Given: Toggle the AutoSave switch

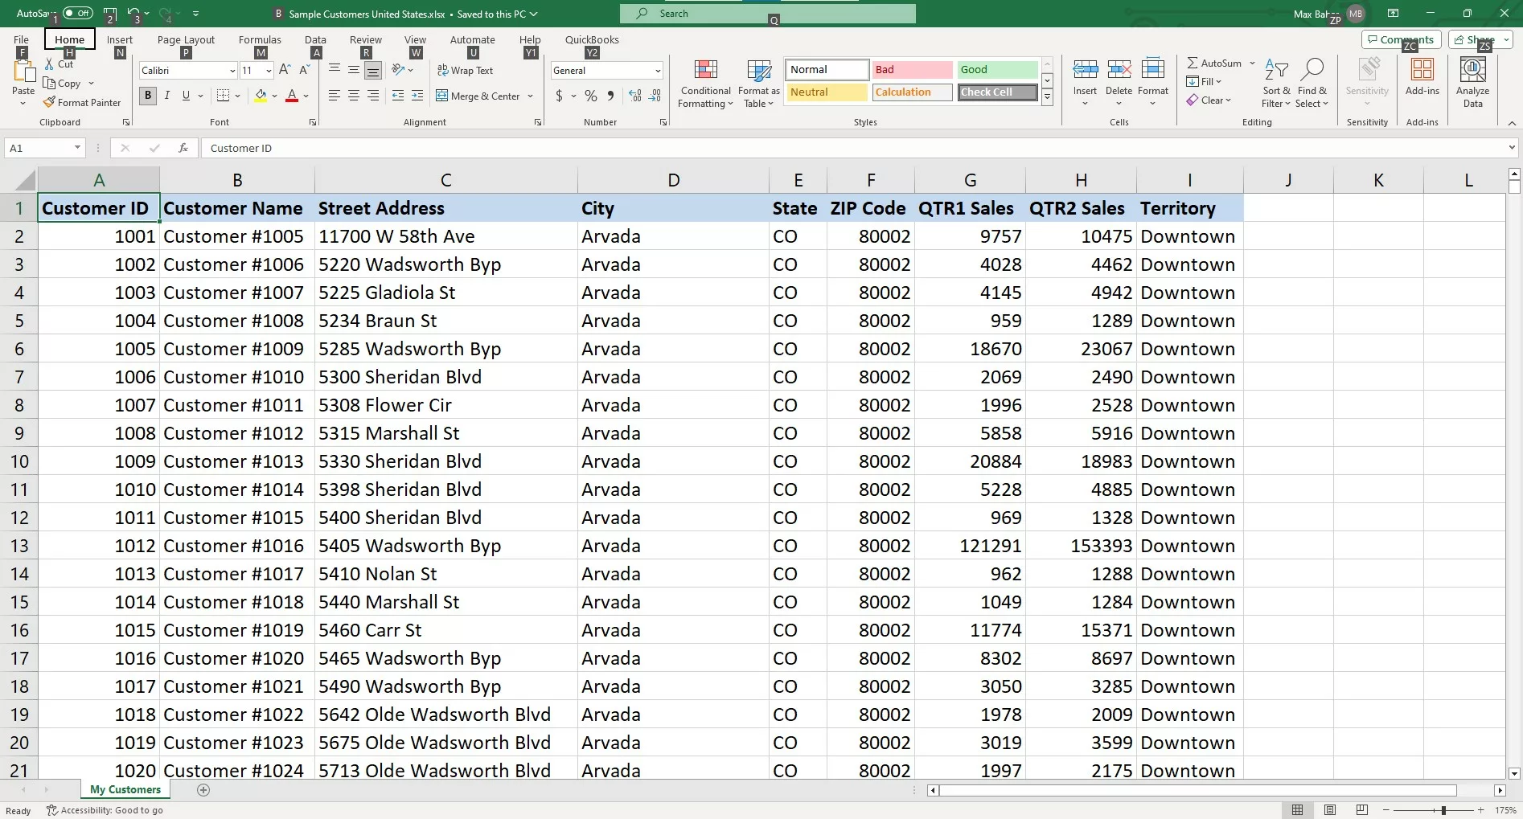Looking at the screenshot, I should coord(78,13).
